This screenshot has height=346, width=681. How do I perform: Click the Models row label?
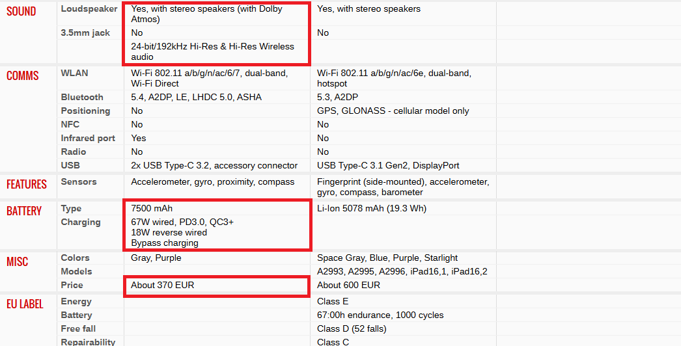(76, 271)
